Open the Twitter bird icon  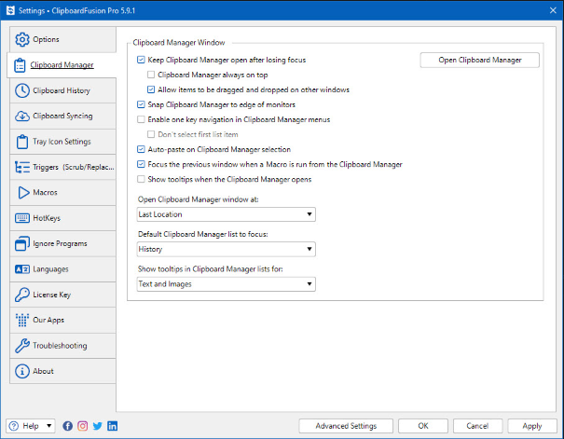[x=98, y=426]
